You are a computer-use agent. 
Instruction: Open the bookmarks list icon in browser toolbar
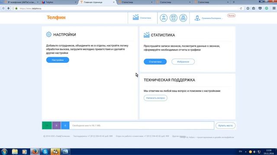tap(254, 8)
